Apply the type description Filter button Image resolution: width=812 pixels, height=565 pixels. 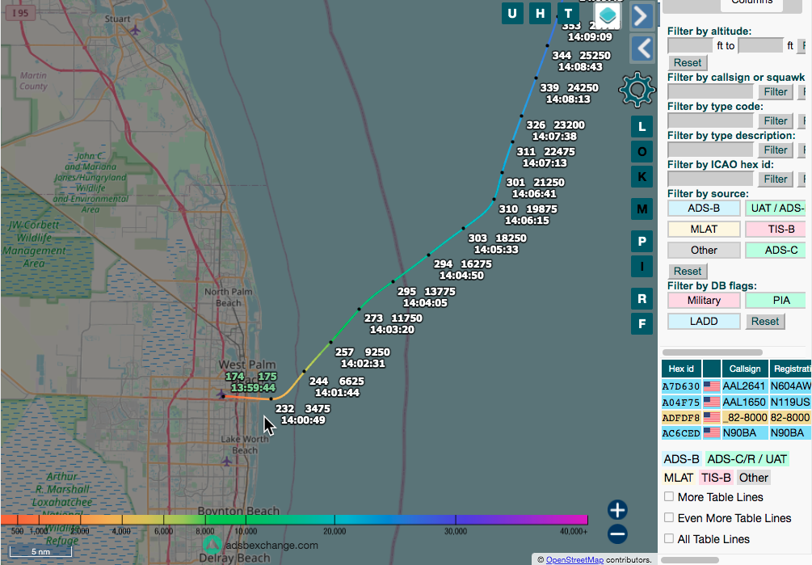tap(775, 150)
